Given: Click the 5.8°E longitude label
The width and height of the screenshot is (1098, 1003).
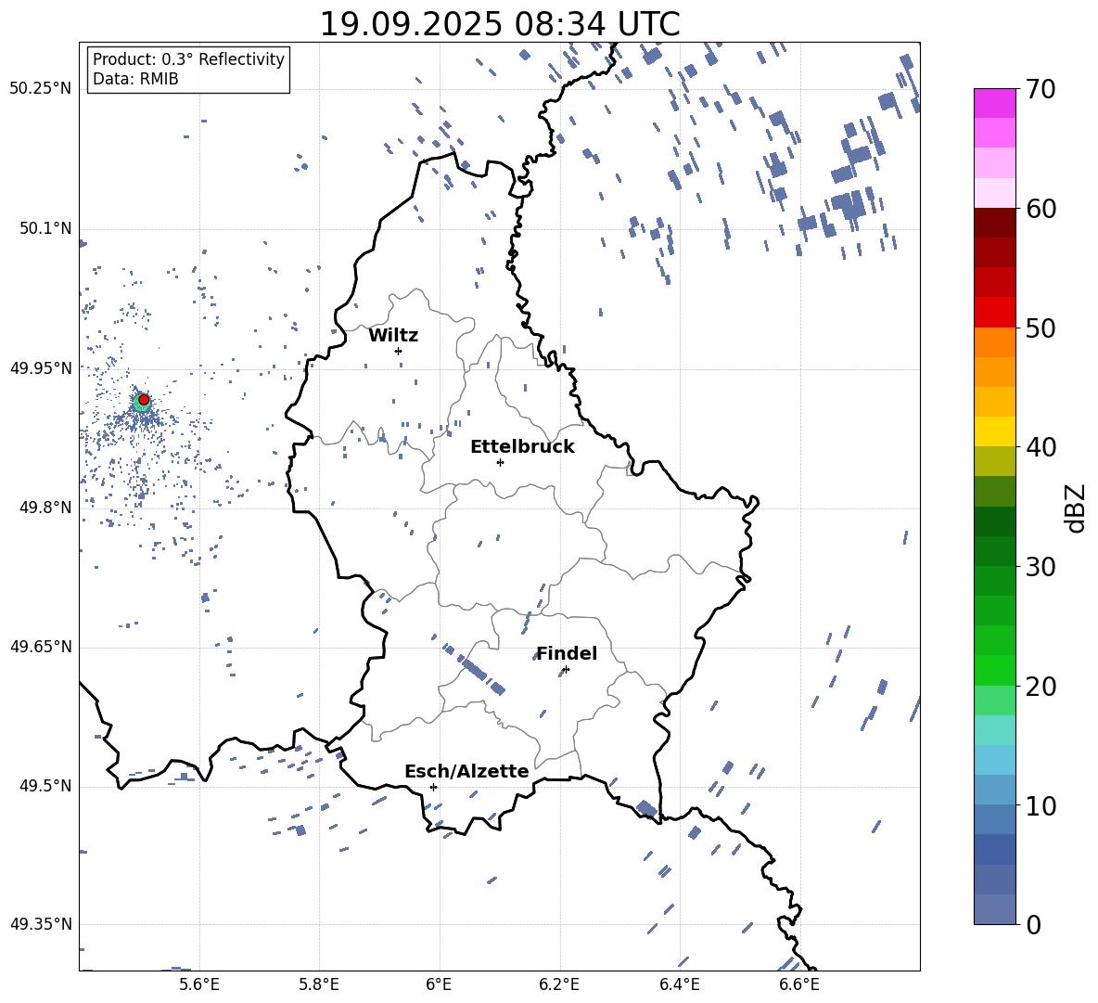Looking at the screenshot, I should (x=319, y=984).
